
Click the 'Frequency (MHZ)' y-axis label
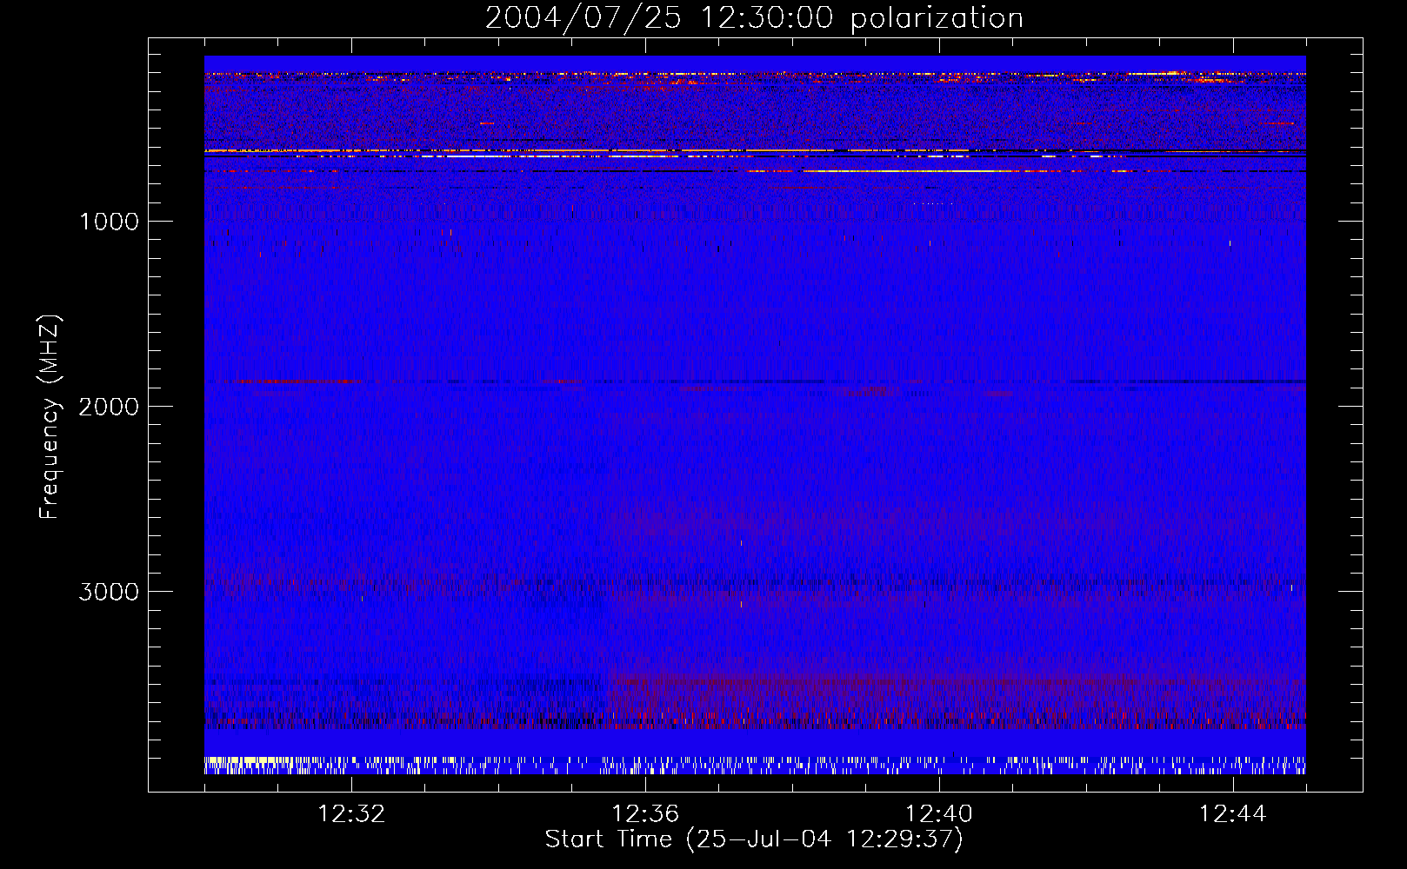[49, 417]
